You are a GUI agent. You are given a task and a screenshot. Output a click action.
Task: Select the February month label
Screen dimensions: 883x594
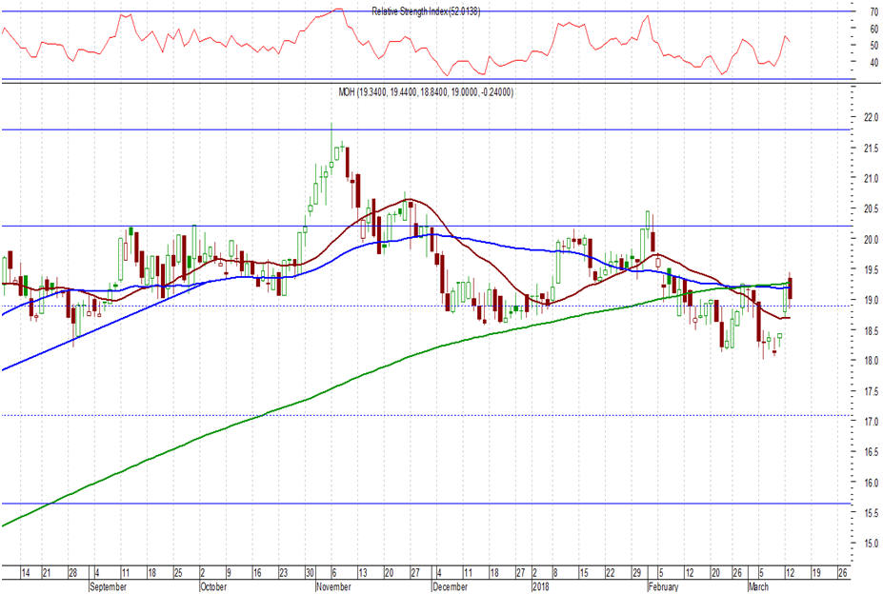pyautogui.click(x=663, y=586)
